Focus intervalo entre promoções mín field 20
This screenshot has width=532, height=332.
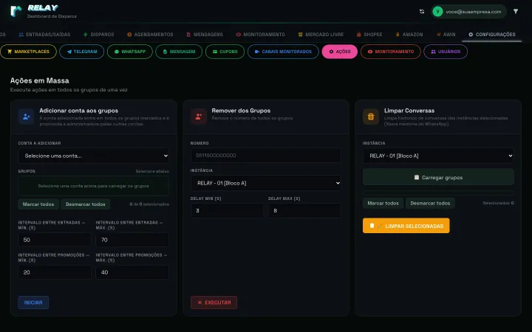tap(55, 272)
